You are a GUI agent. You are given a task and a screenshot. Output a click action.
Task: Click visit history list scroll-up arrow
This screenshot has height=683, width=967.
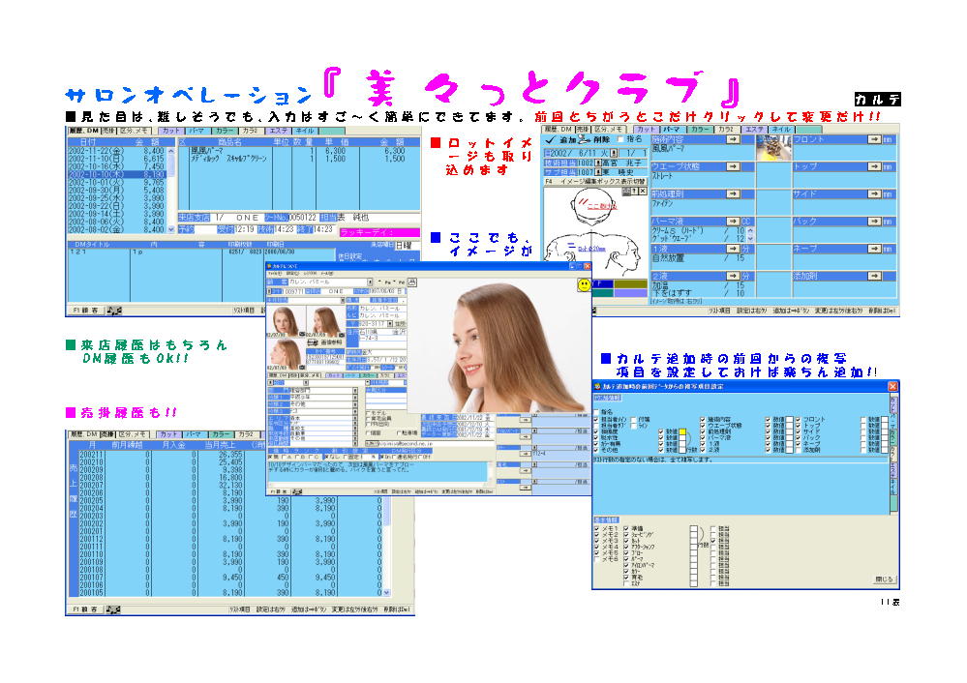click(170, 150)
